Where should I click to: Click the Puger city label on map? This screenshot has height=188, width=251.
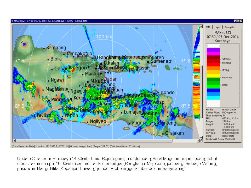point(138,123)
